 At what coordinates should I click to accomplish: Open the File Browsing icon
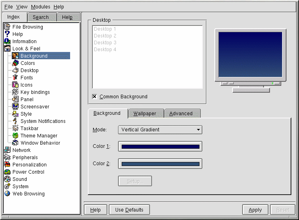[x=7, y=27]
